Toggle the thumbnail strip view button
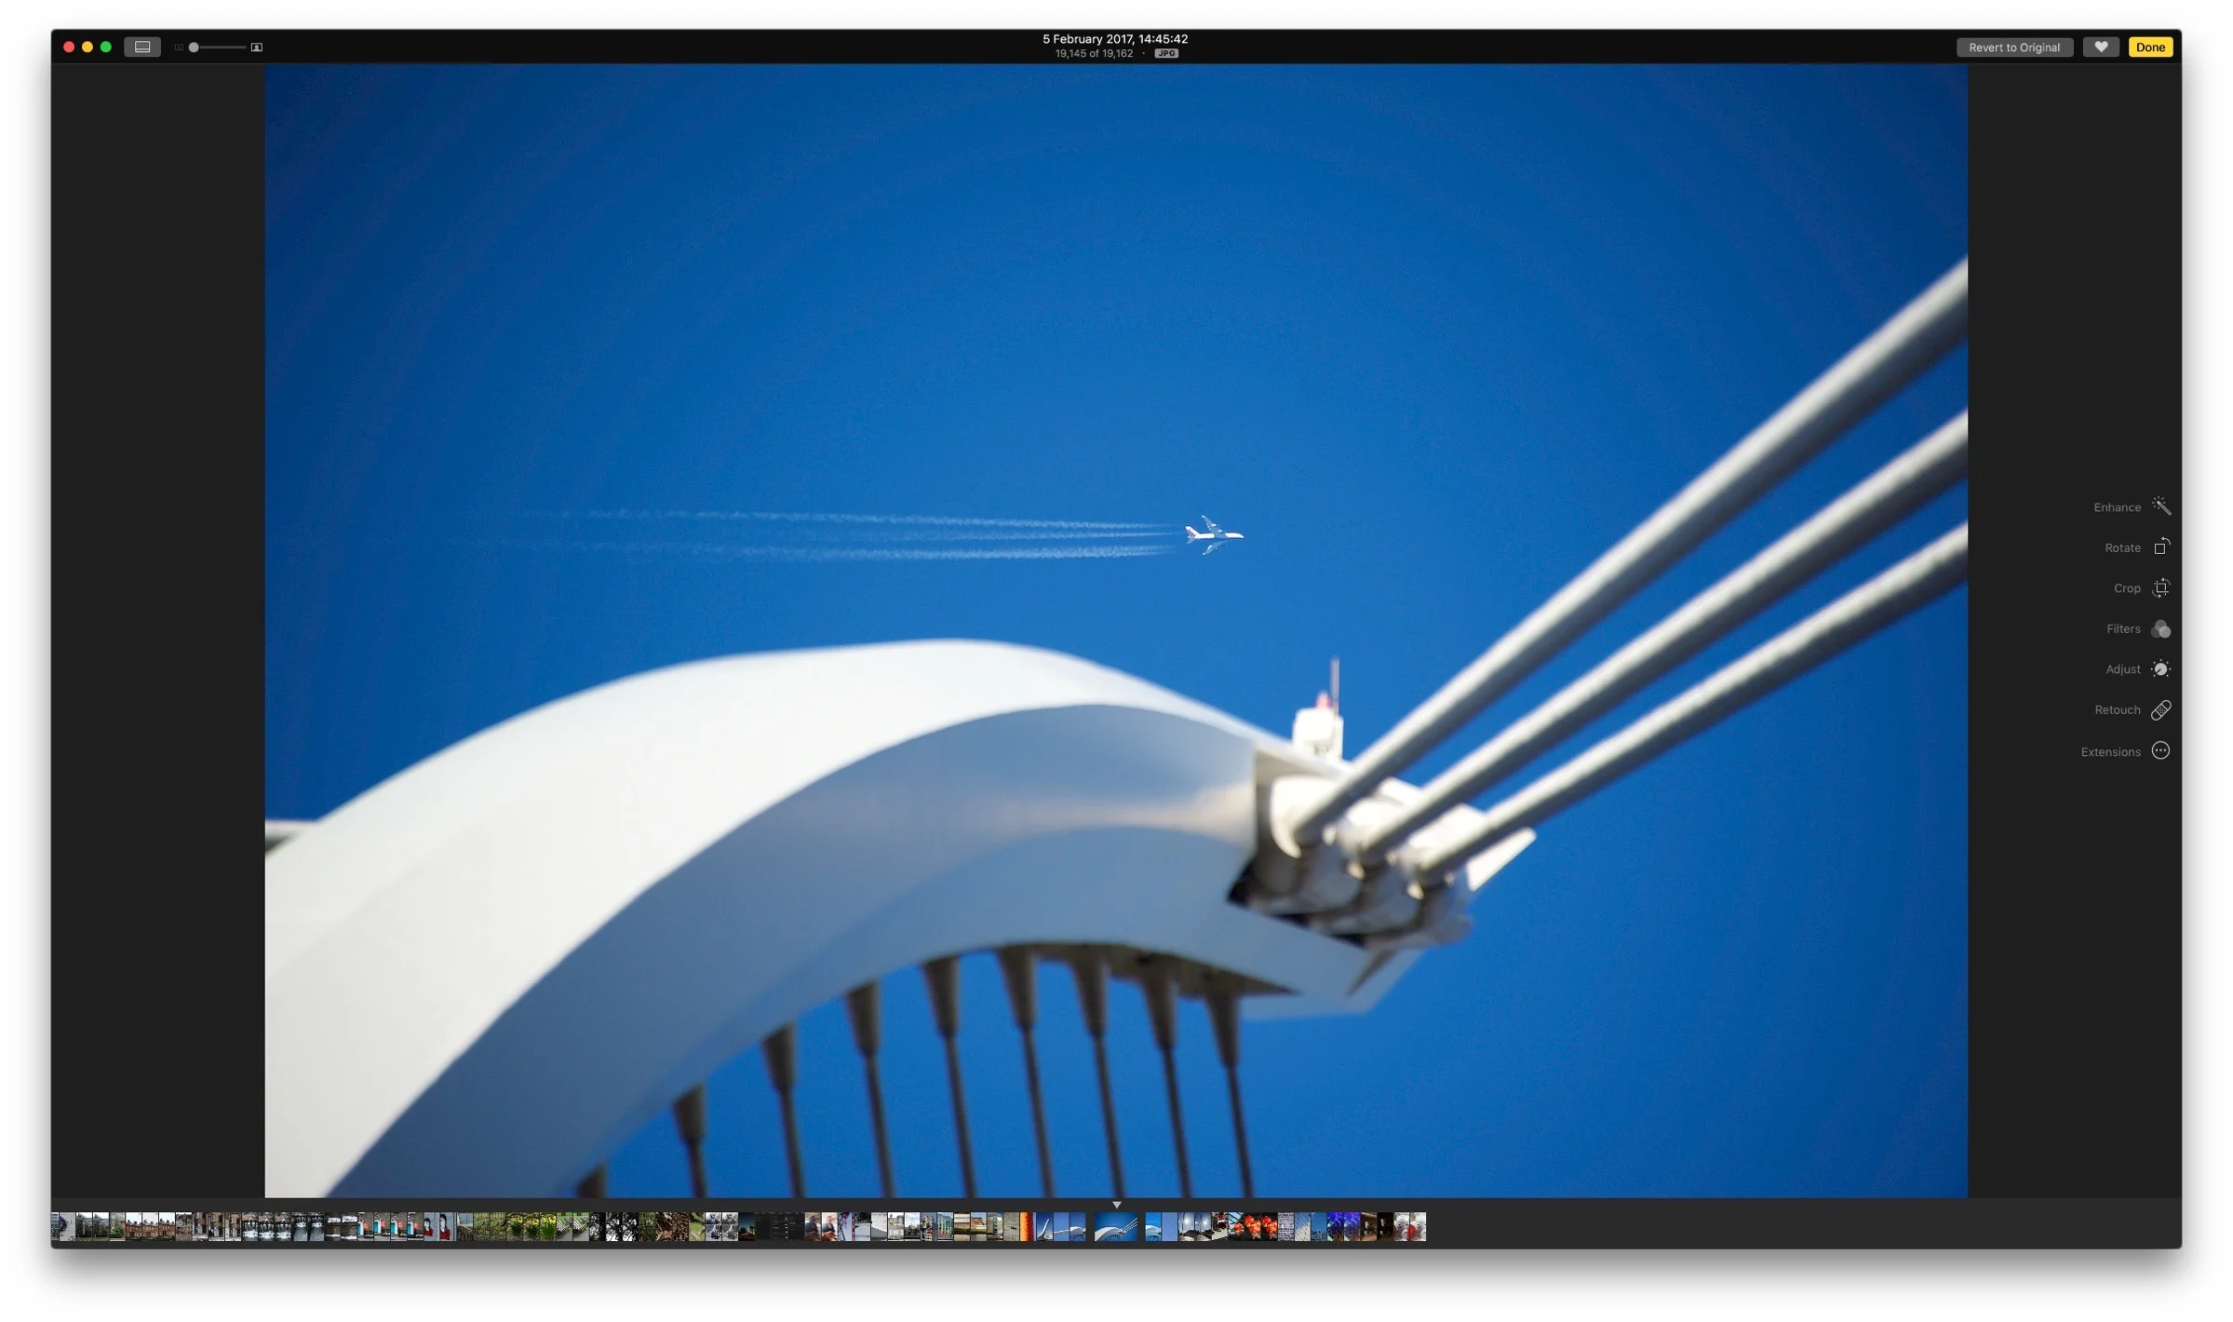2233x1322 pixels. [x=142, y=47]
